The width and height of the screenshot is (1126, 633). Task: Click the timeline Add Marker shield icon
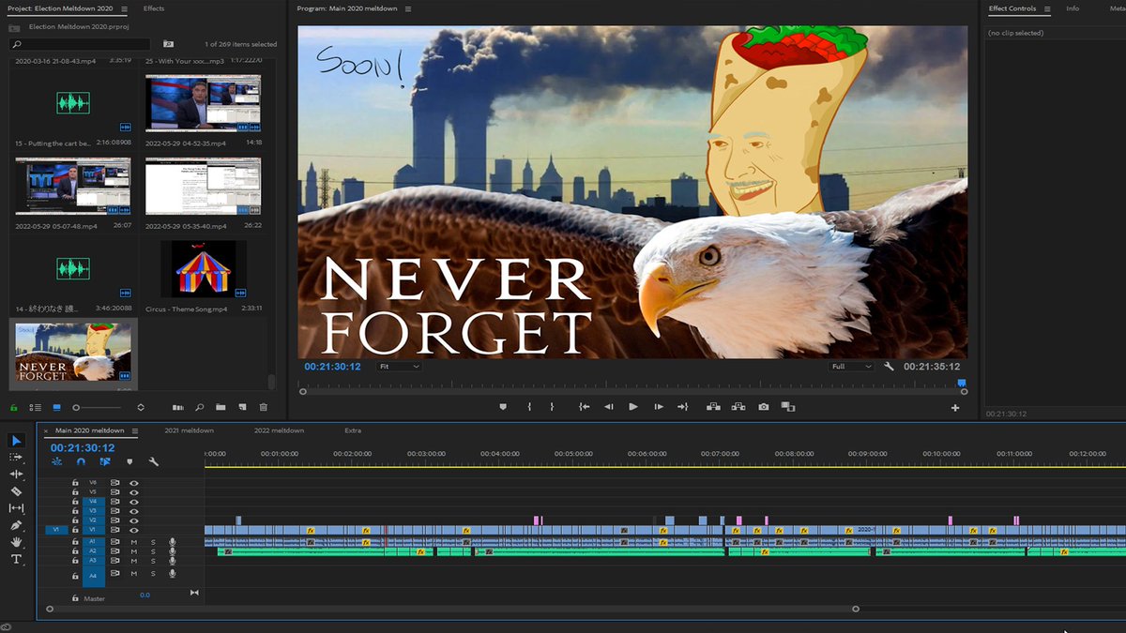[x=129, y=461]
